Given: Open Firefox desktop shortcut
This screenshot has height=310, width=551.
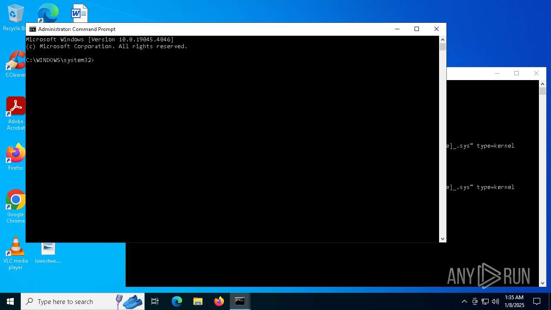Looking at the screenshot, I should coord(15,157).
